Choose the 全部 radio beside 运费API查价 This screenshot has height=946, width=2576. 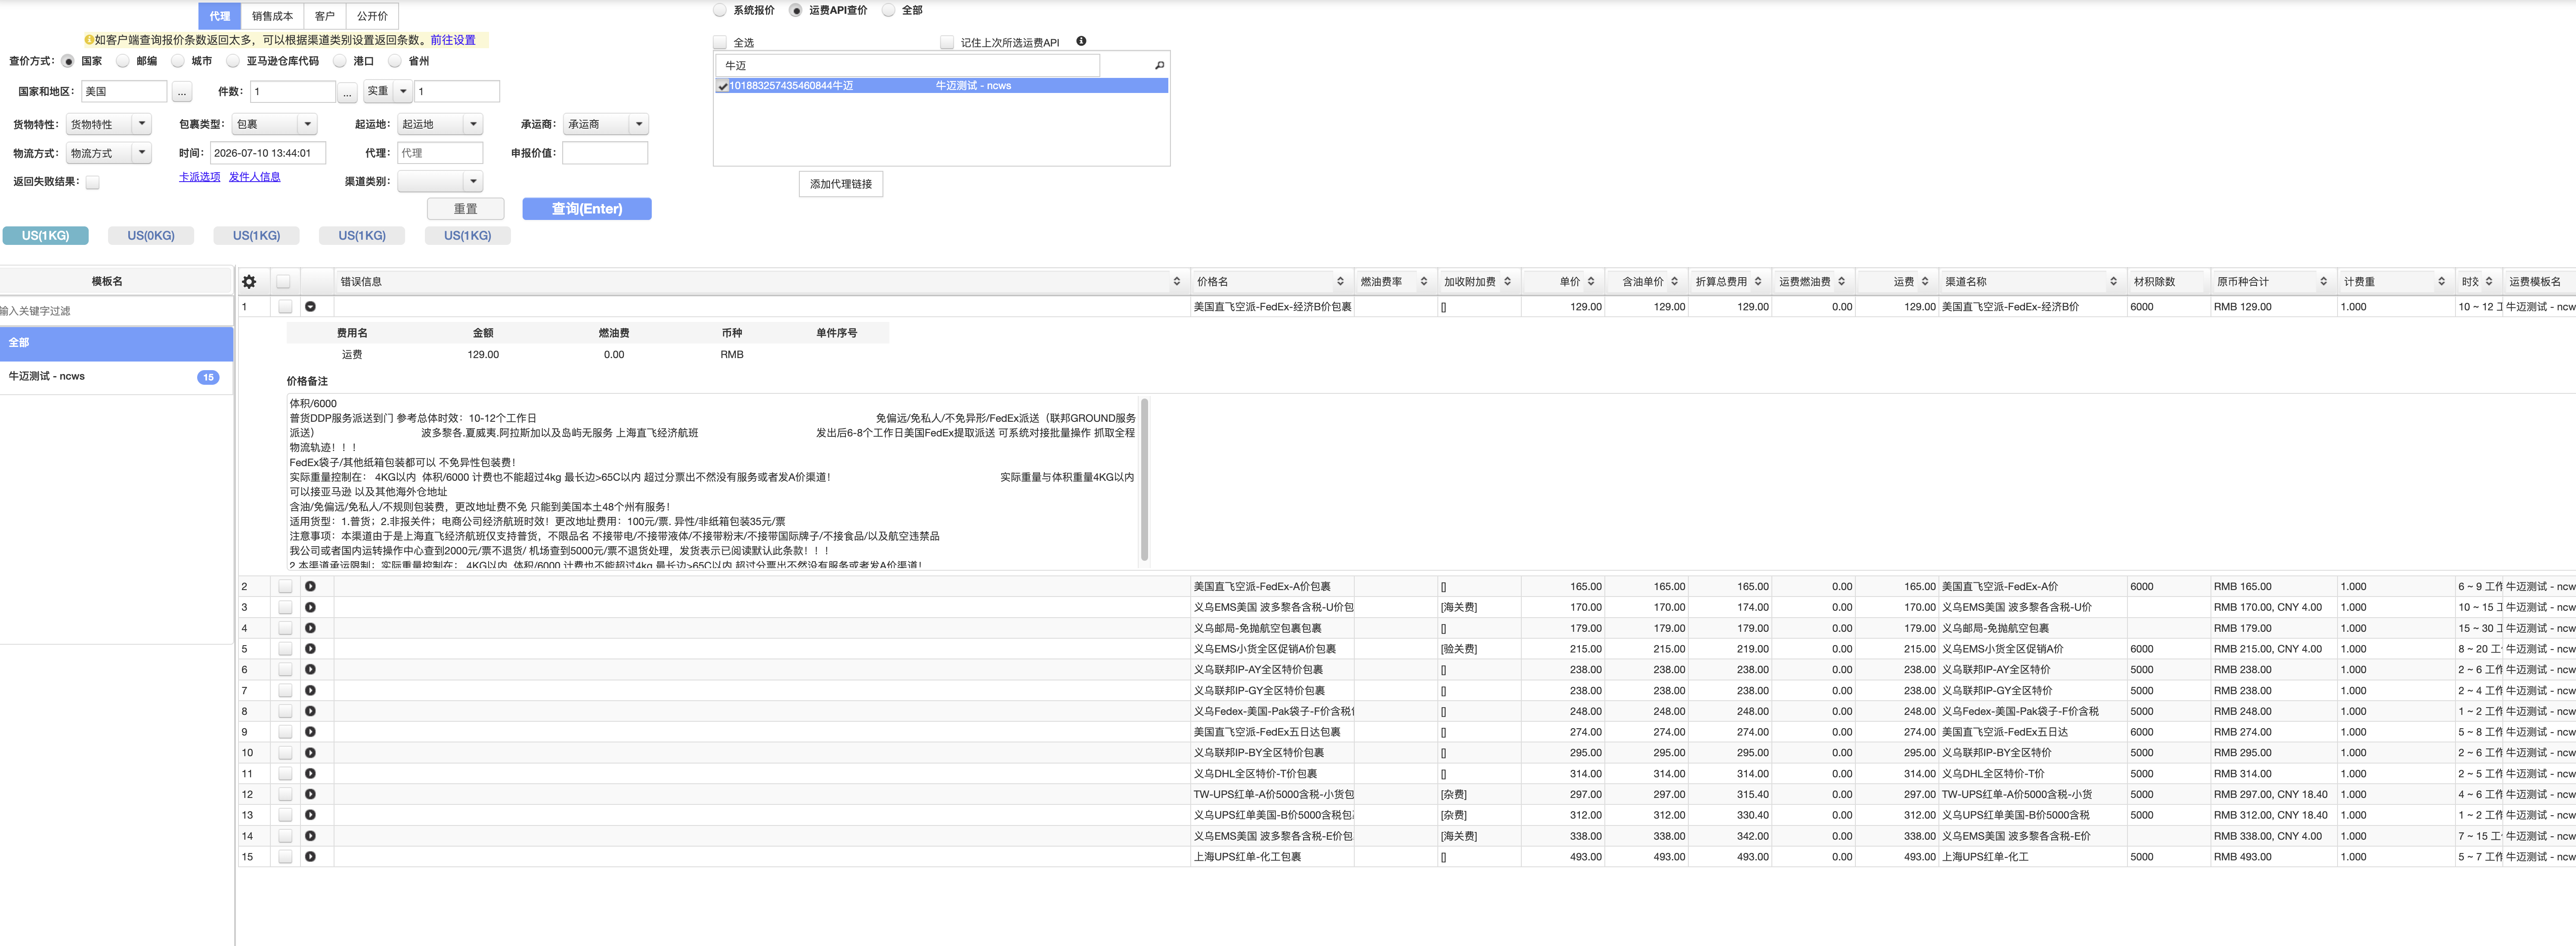click(x=888, y=10)
